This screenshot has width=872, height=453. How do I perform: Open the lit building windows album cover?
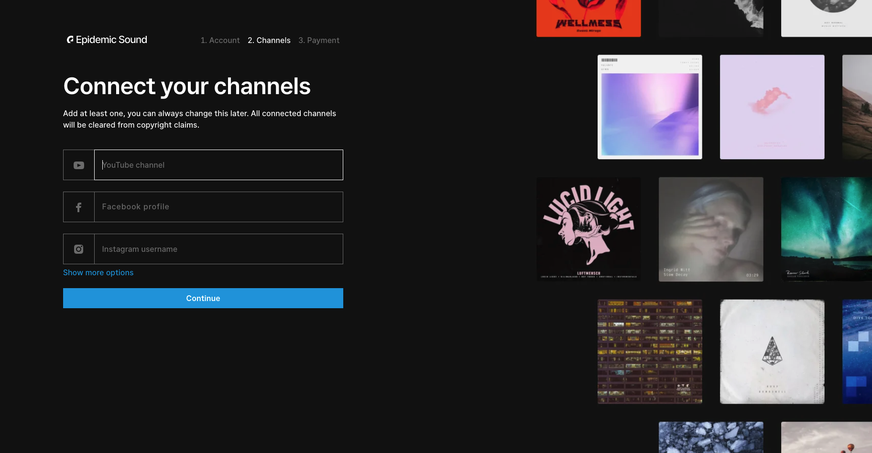650,352
